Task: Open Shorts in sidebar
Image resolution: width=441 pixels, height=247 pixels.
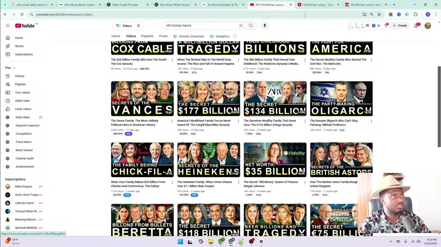Action: [19, 46]
